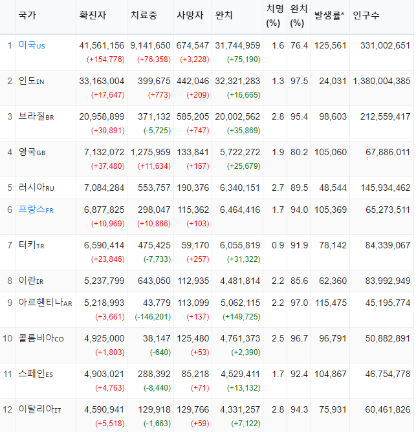Open the 프랑스 FR country link
The image size is (416, 432).
coord(36,210)
